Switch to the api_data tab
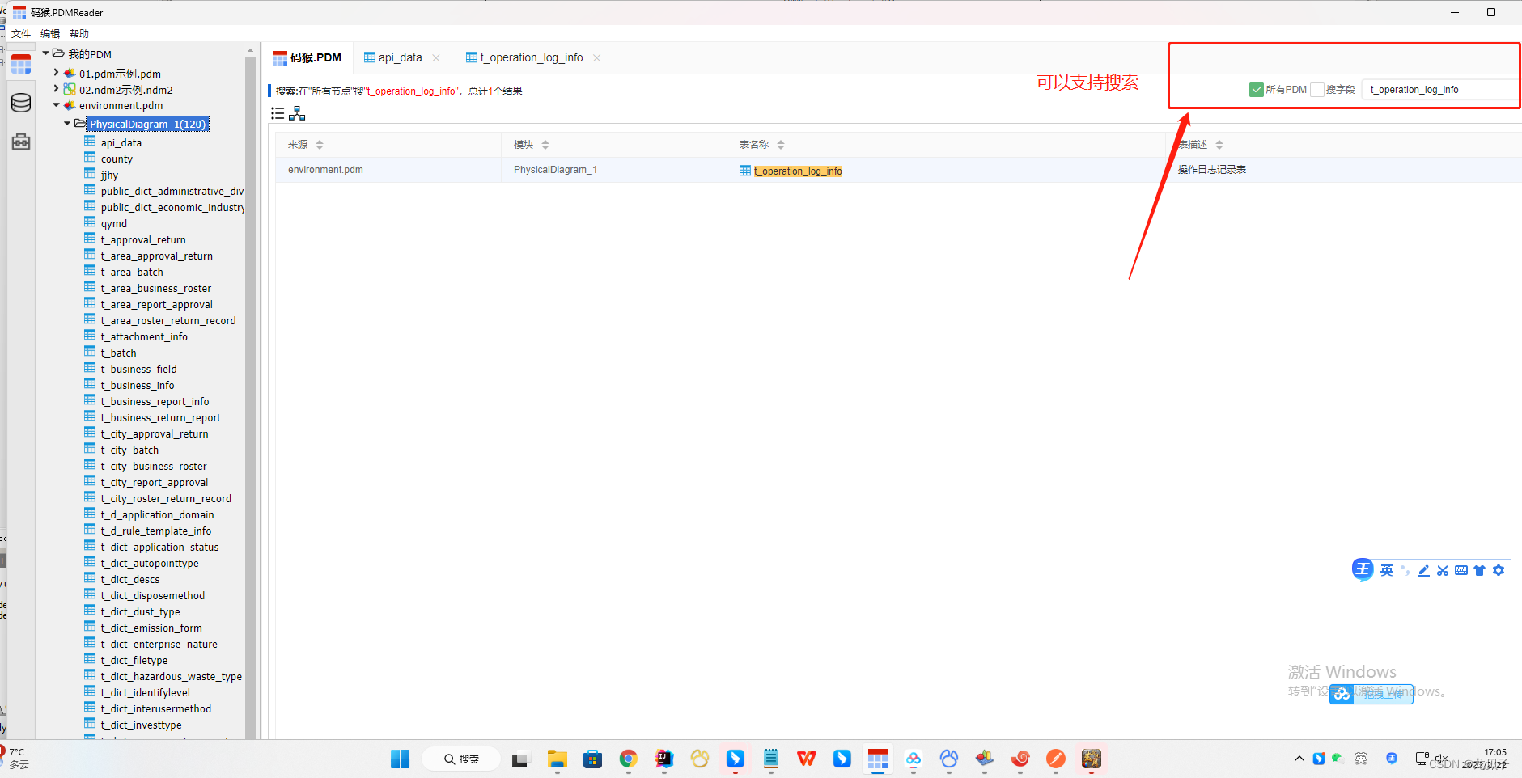 (x=400, y=57)
